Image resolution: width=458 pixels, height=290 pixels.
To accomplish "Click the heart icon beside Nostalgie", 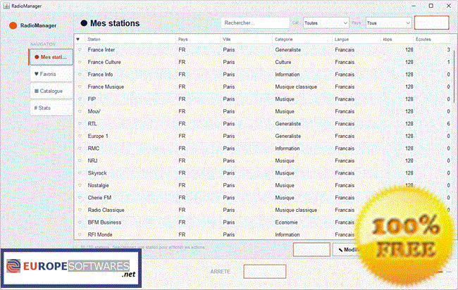I will 80,185.
